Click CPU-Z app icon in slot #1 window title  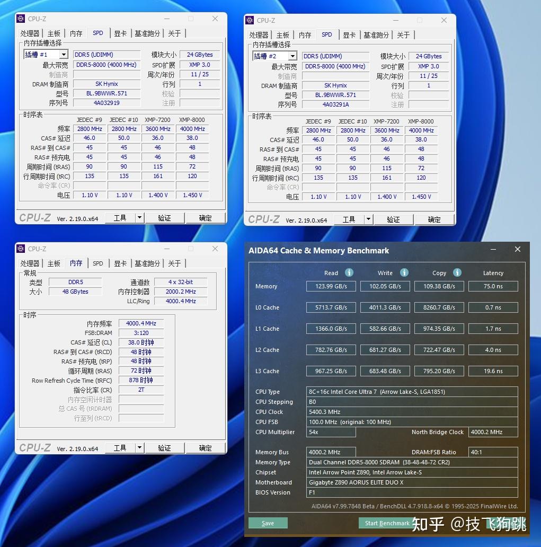(x=21, y=19)
